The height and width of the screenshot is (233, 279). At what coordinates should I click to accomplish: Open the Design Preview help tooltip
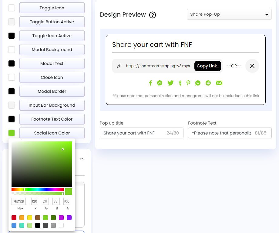tap(153, 15)
